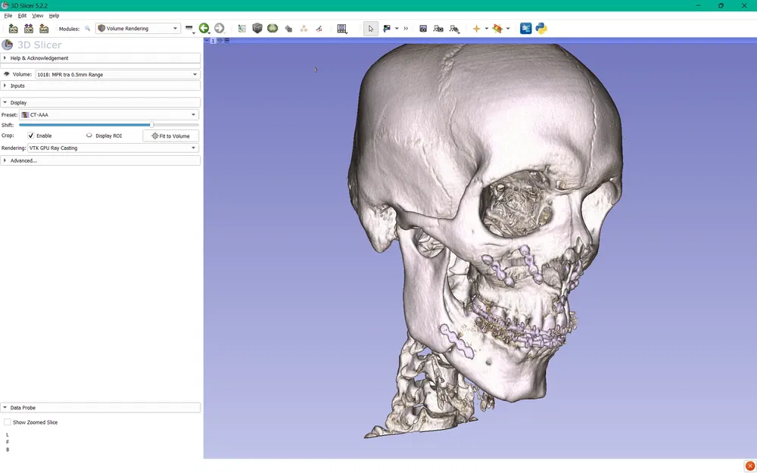Click the Load DICOM data icon
This screenshot has height=473, width=757.
click(29, 29)
